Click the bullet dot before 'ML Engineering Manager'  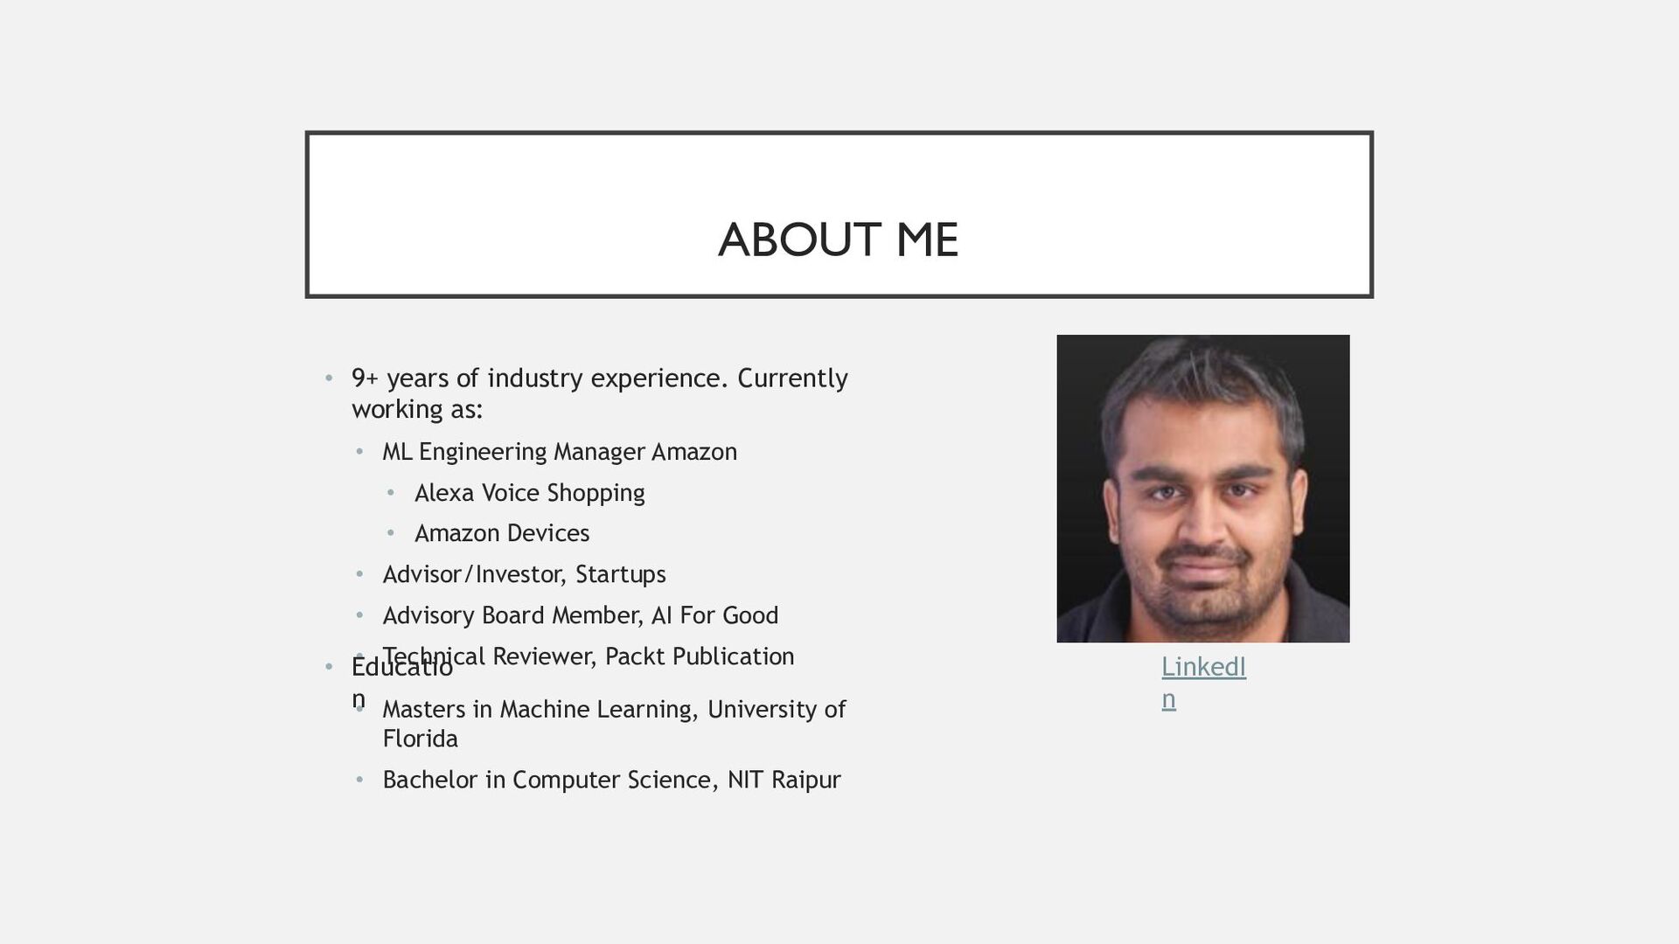point(359,452)
